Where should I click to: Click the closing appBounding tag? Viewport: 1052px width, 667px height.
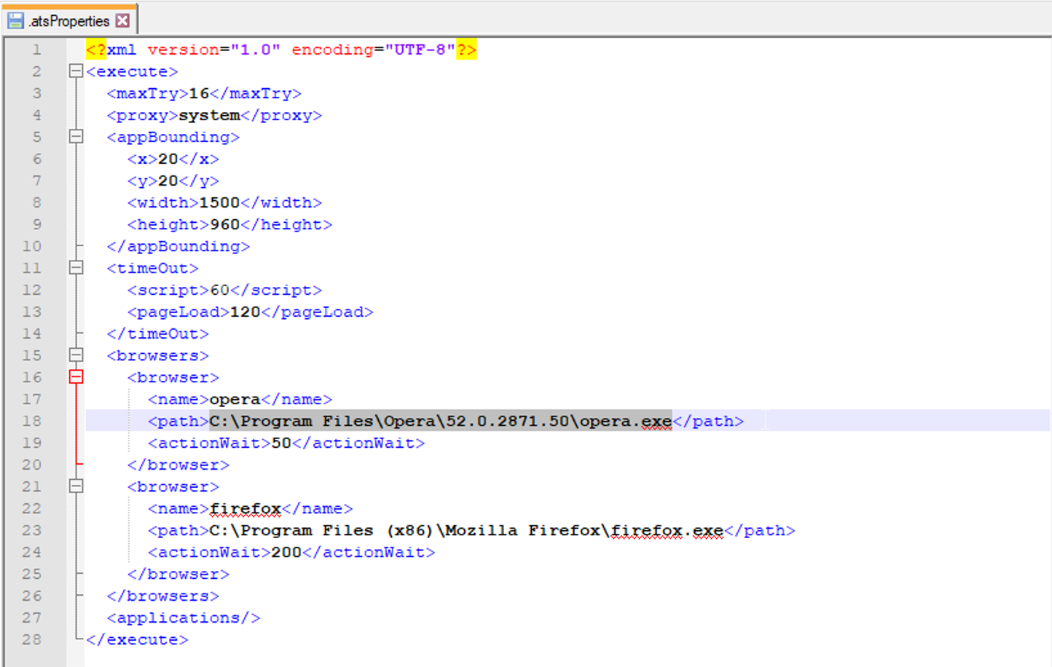click(x=178, y=246)
